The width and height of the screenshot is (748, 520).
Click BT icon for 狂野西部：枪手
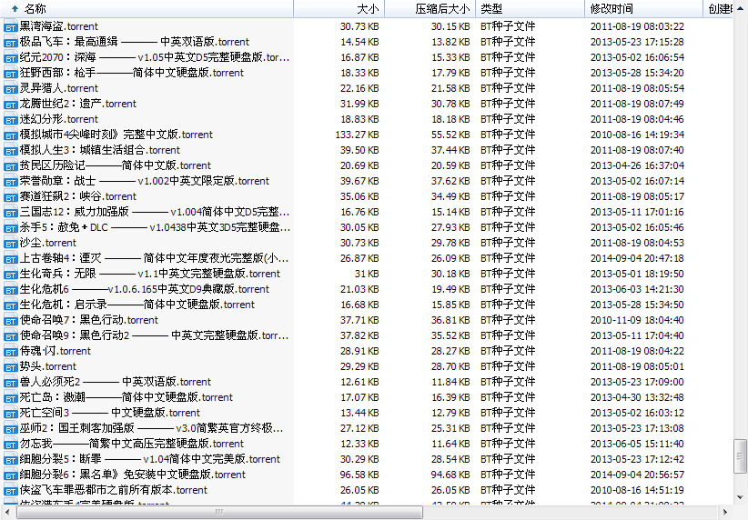11,73
